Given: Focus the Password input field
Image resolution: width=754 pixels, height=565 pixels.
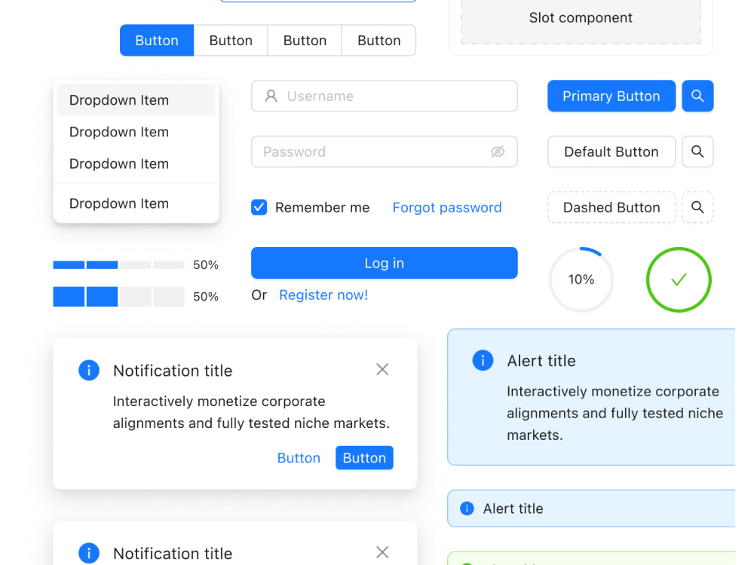Looking at the screenshot, I should (385, 152).
